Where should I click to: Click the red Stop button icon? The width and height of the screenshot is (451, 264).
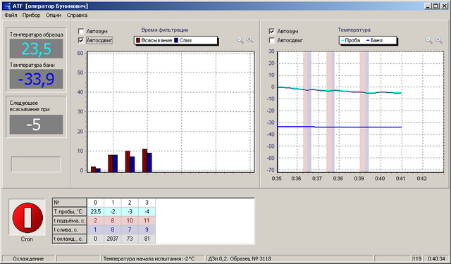point(27,218)
